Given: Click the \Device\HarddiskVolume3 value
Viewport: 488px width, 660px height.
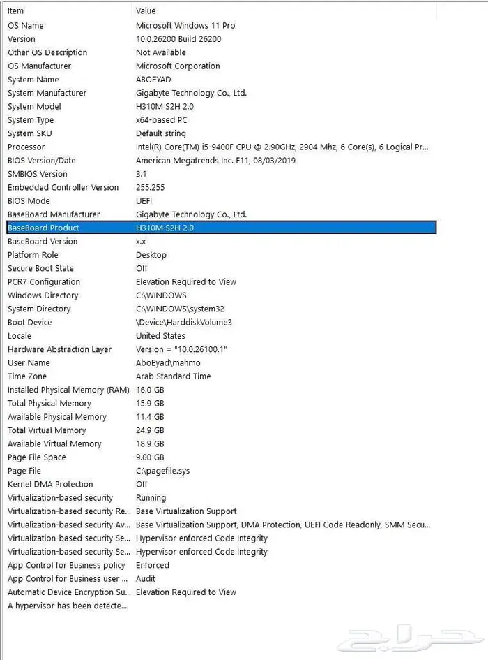Looking at the screenshot, I should (x=183, y=323).
